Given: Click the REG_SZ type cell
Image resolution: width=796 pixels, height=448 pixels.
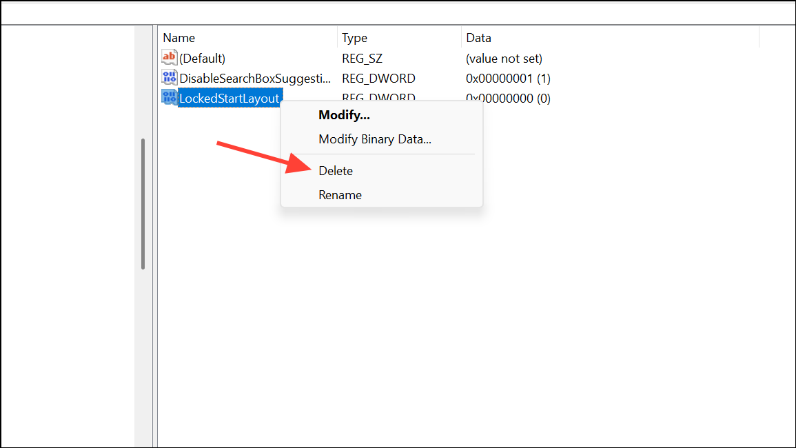Looking at the screenshot, I should [x=362, y=59].
